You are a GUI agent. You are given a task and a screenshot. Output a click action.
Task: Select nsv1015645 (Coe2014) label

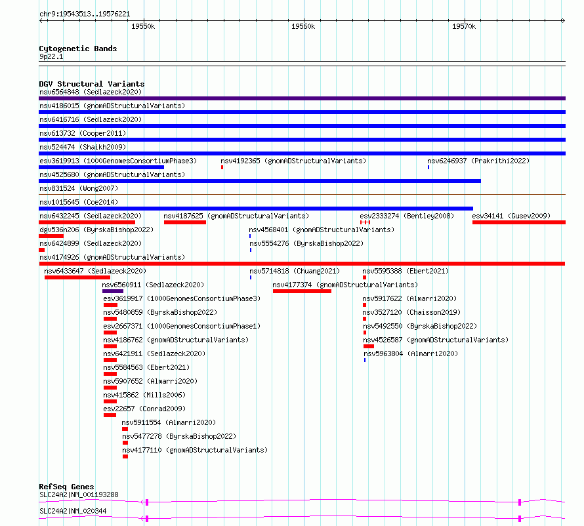pos(79,202)
